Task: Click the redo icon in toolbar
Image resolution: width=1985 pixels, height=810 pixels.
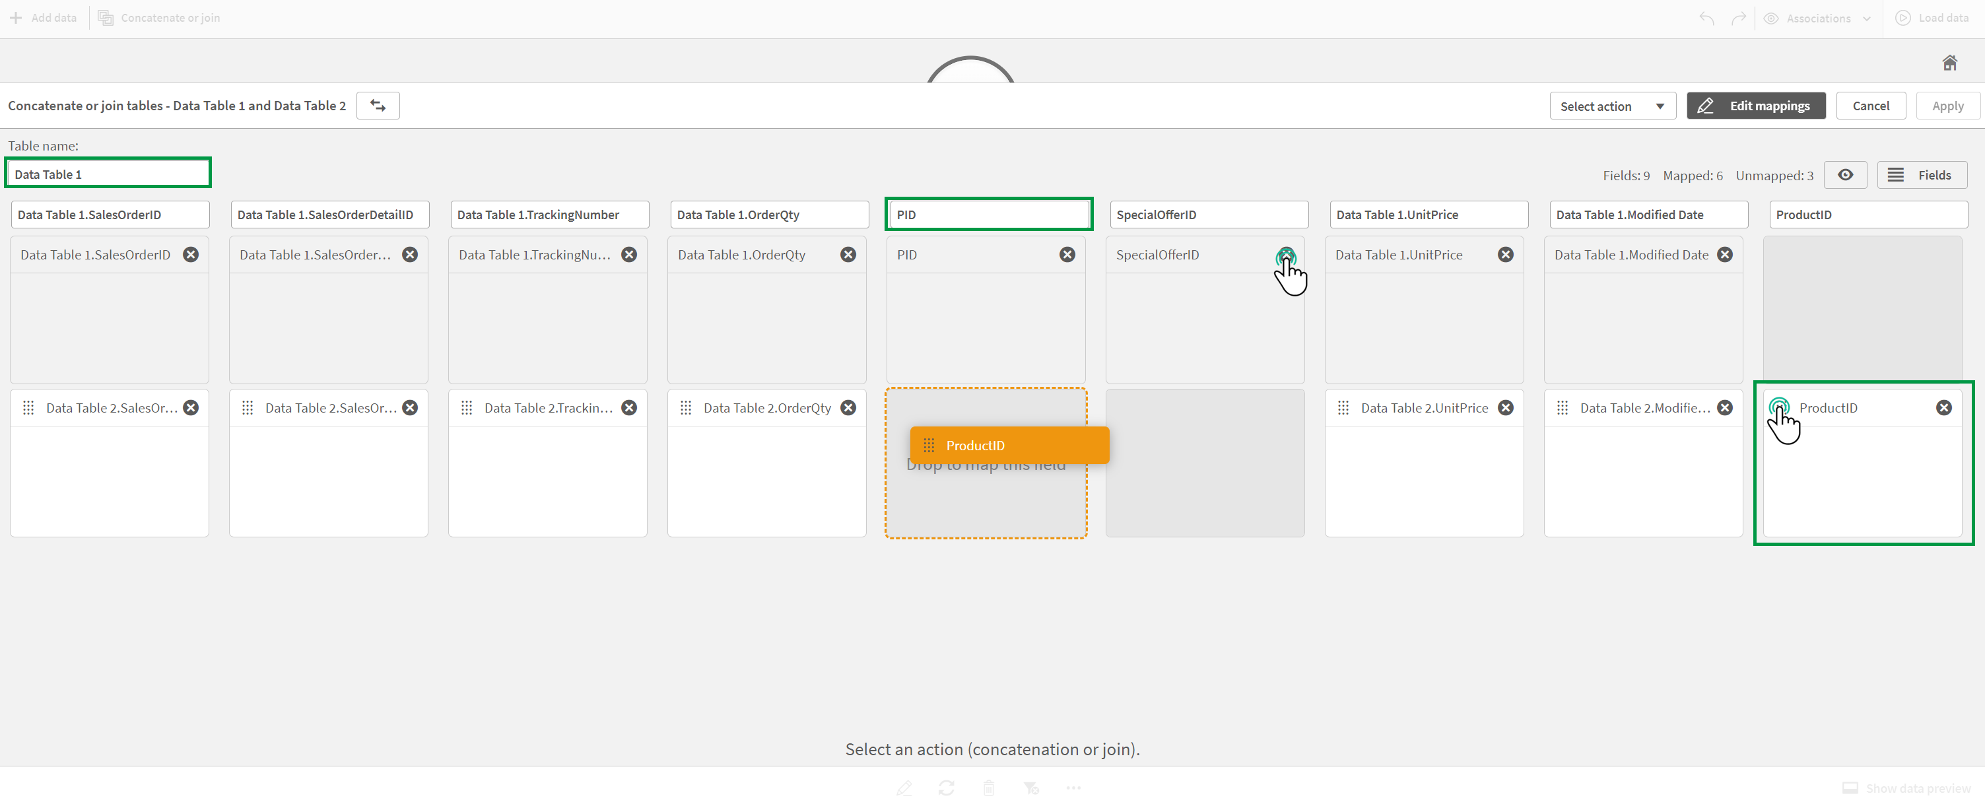Action: (1738, 18)
